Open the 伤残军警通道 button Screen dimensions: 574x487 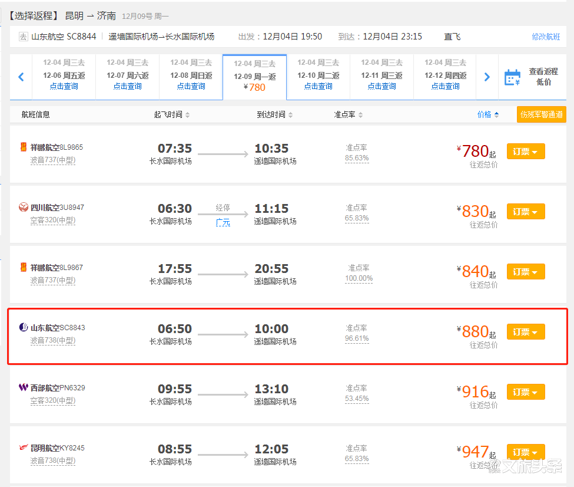542,114
